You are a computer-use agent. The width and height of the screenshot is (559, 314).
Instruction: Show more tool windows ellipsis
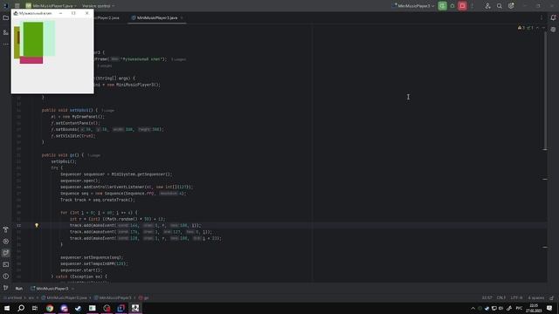tap(6, 44)
